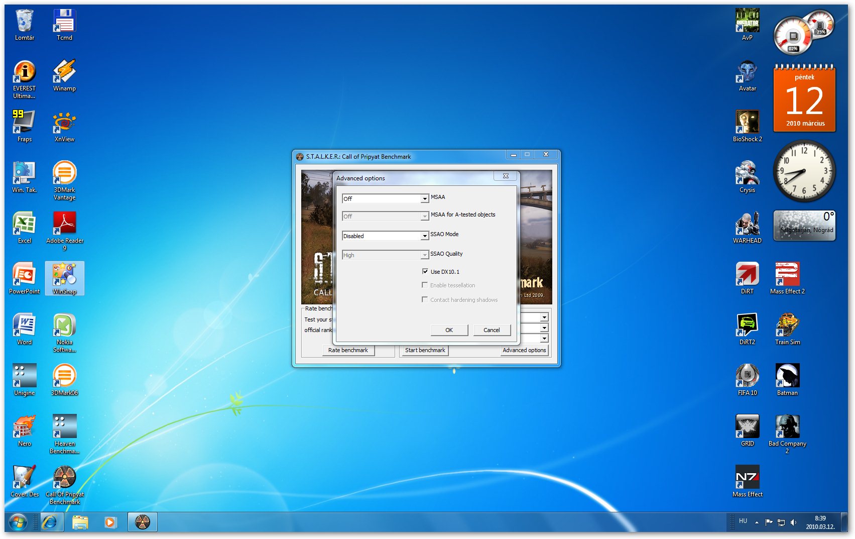Select Heaven Benchmark desktop icon

click(64, 434)
